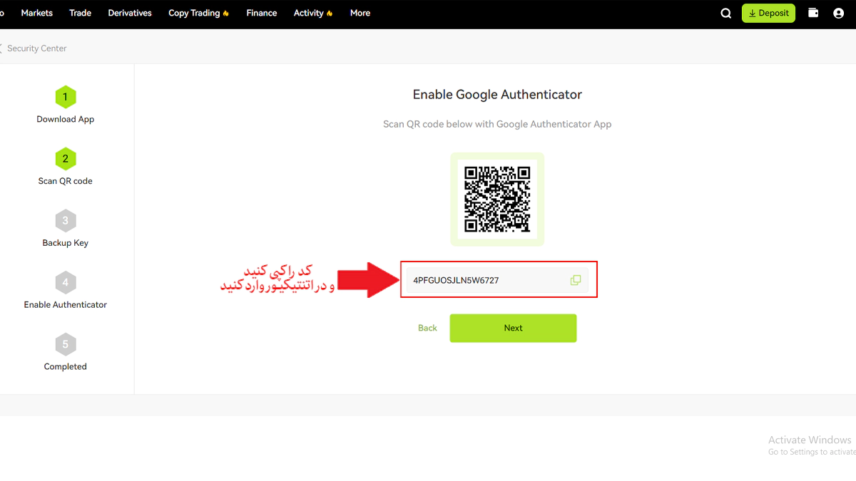Viewport: 856px width, 481px height.
Task: Open the Markets menu
Action: pos(37,13)
